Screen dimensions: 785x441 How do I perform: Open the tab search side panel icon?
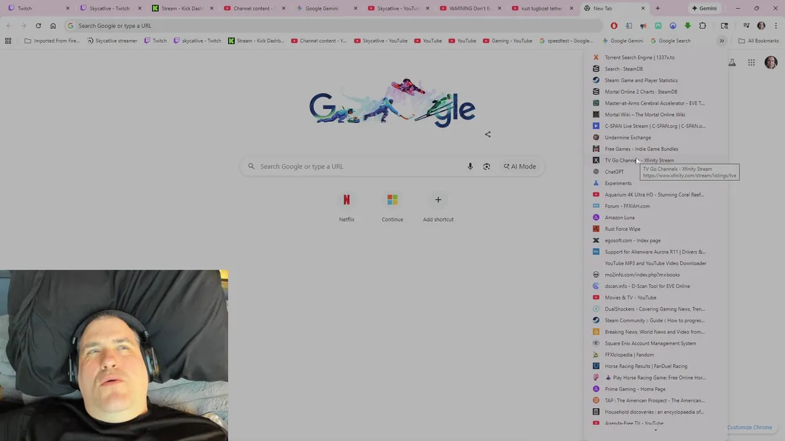click(x=724, y=26)
